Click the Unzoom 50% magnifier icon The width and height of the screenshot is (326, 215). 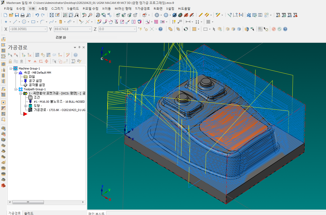coord(84,15)
